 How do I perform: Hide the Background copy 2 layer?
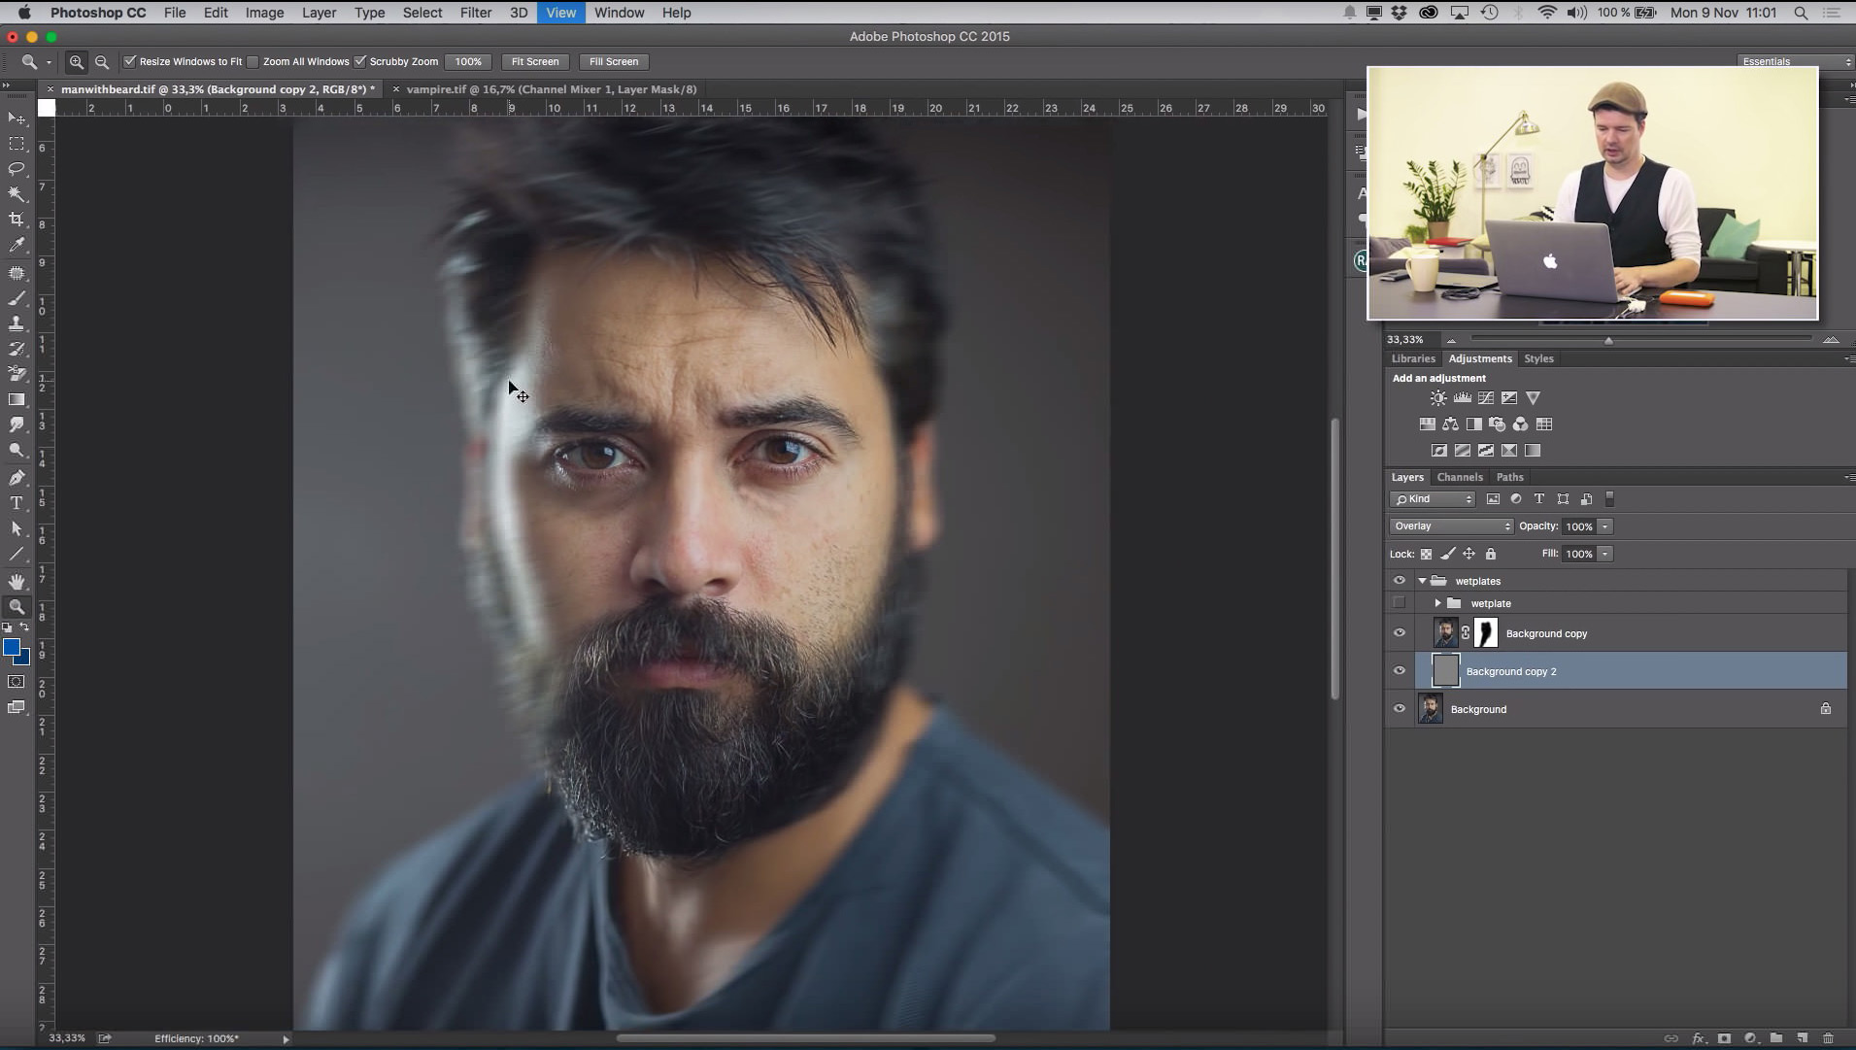coord(1400,671)
